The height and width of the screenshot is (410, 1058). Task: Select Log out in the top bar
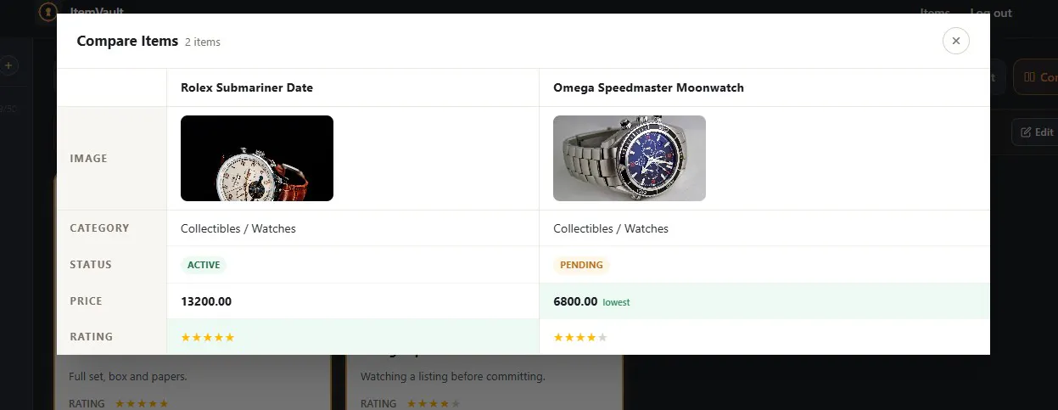[x=991, y=13]
